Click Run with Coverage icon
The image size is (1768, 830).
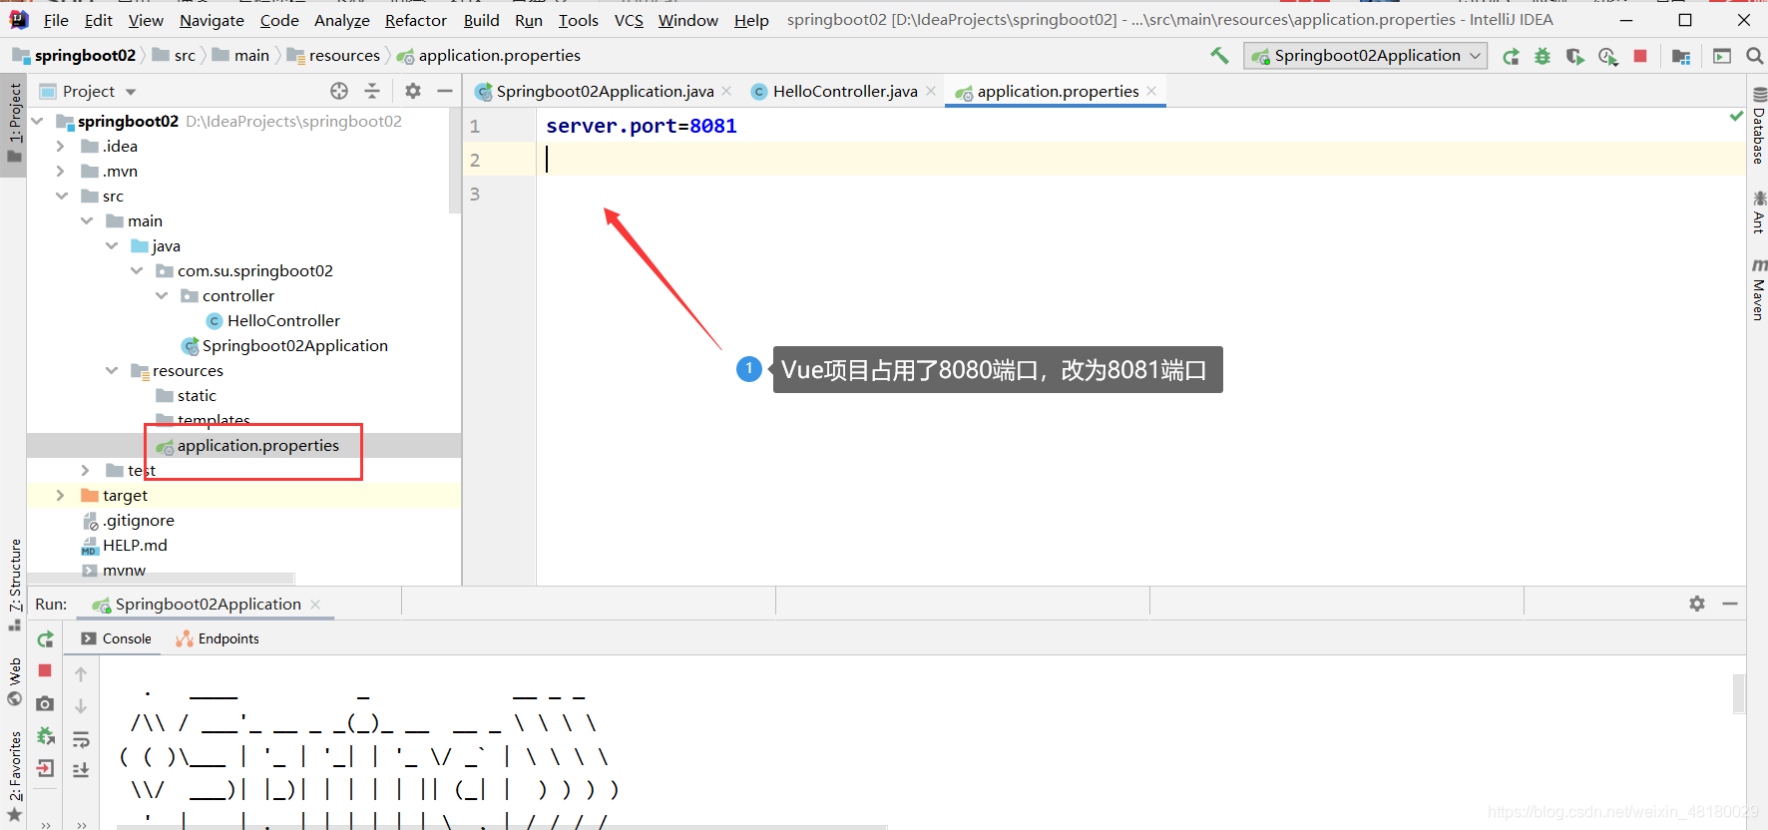point(1575,56)
